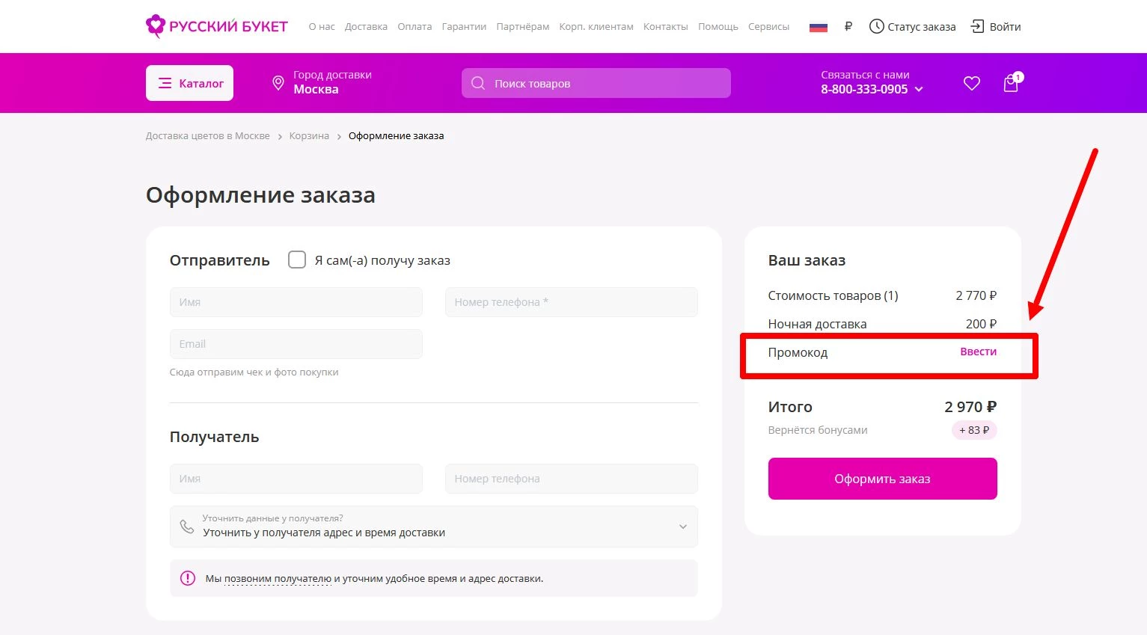Click the magnifier icon in search bar
The height and width of the screenshot is (635, 1147).
click(478, 83)
